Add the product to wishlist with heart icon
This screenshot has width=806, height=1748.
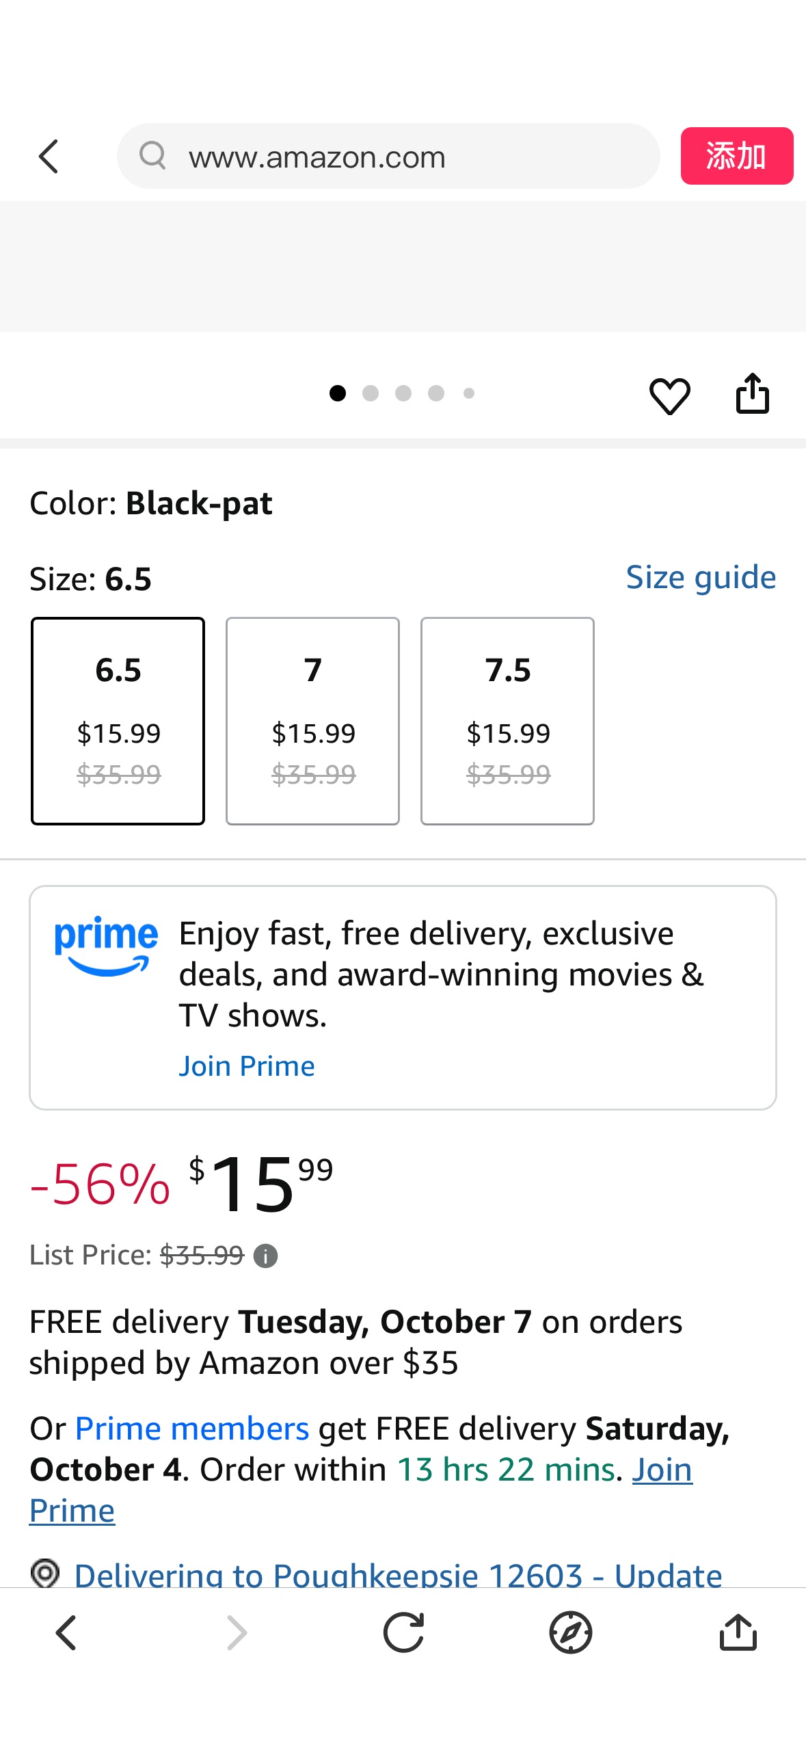coord(669,396)
